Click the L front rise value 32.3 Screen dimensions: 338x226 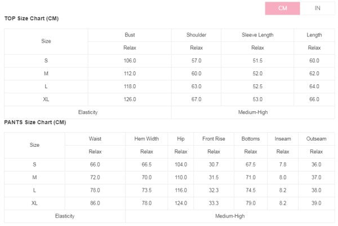coord(214,190)
